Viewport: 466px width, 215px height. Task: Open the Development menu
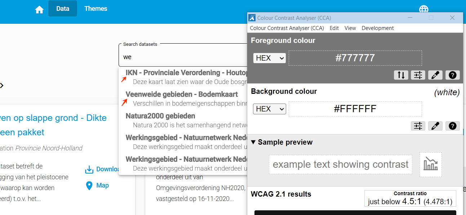coord(377,28)
